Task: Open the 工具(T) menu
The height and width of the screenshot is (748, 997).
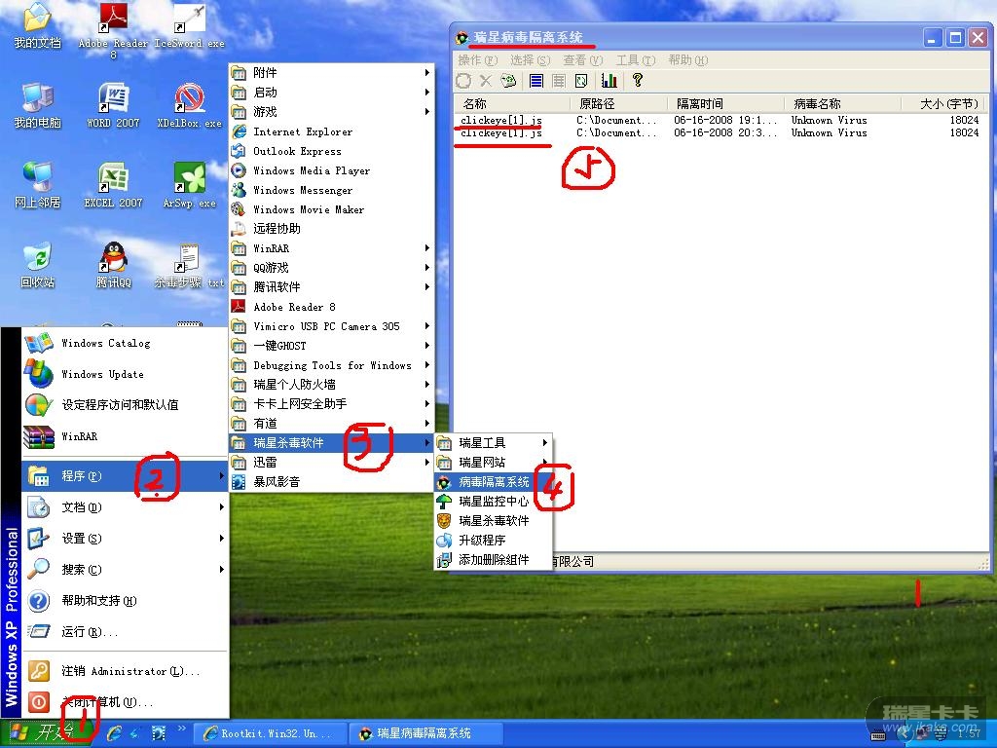Action: (x=635, y=59)
